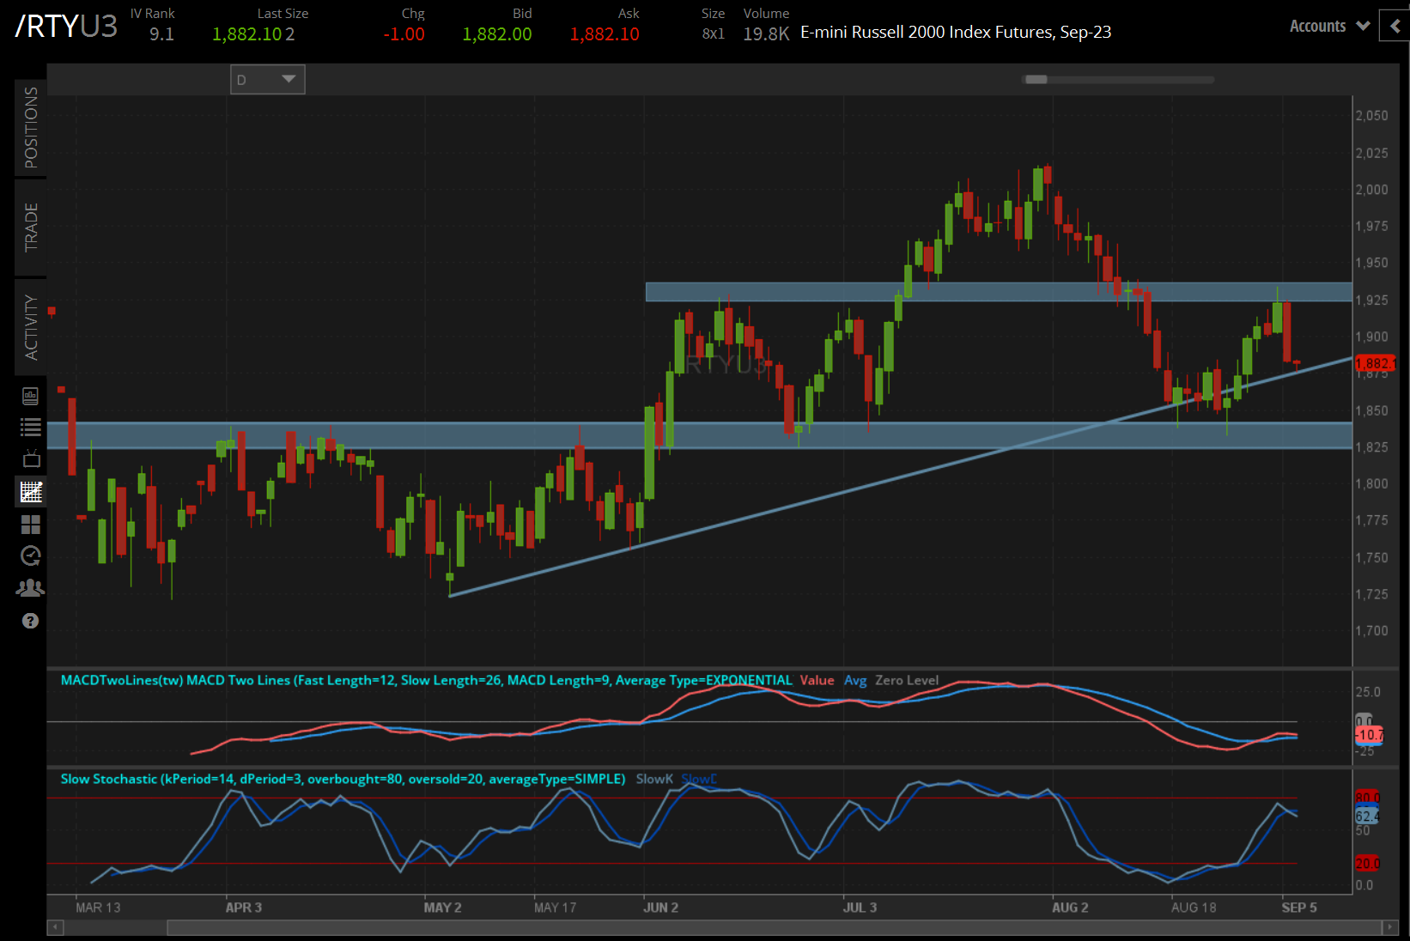Select the active chart icon
The width and height of the screenshot is (1410, 941).
(30, 492)
